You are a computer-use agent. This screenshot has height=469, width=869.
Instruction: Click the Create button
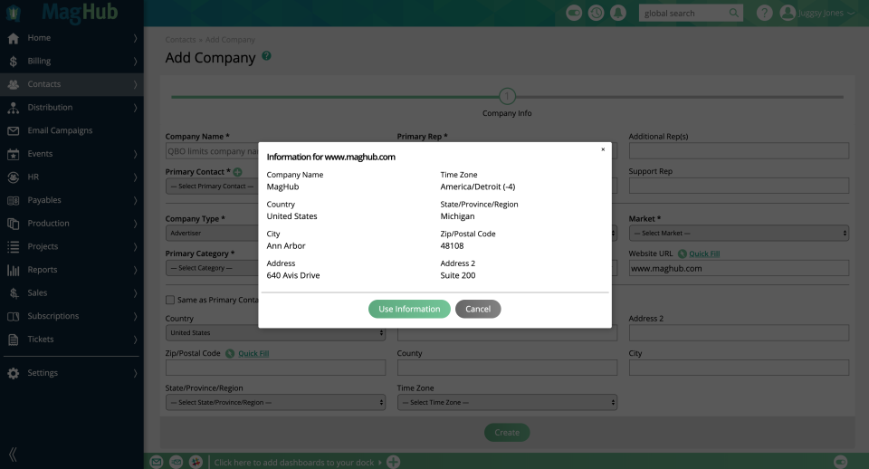(507, 433)
